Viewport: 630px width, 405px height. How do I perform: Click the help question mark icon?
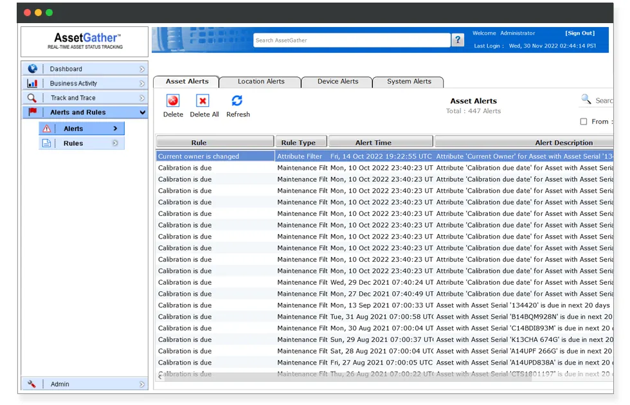click(458, 40)
